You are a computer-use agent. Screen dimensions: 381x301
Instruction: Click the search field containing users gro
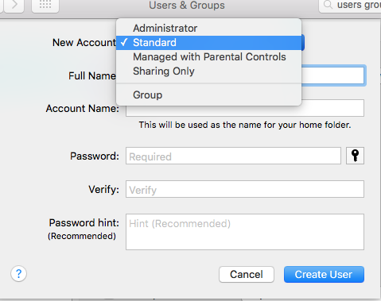pyautogui.click(x=352, y=6)
